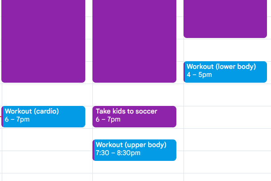Click gap between soccer and upper body events
This screenshot has width=271, height=181.
134,133
